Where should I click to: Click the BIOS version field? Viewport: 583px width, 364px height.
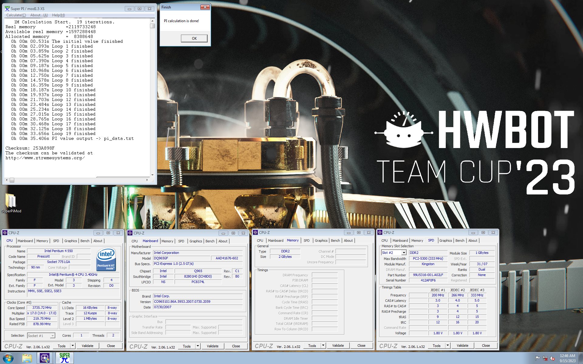point(198,302)
